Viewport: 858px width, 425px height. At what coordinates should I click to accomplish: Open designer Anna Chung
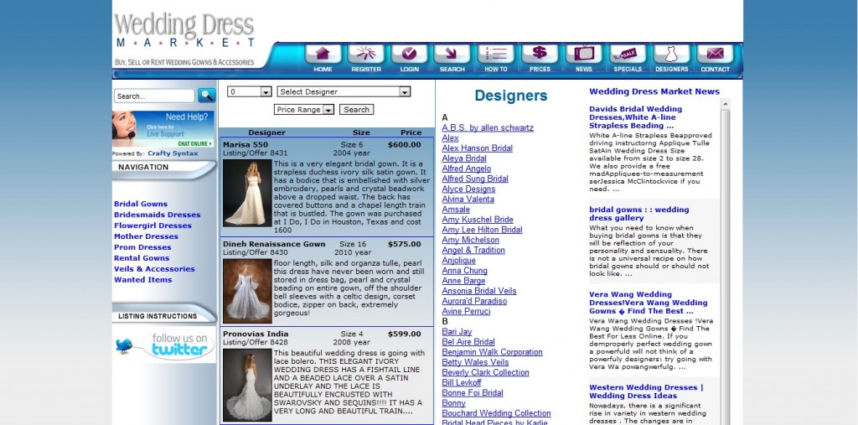pos(464,271)
